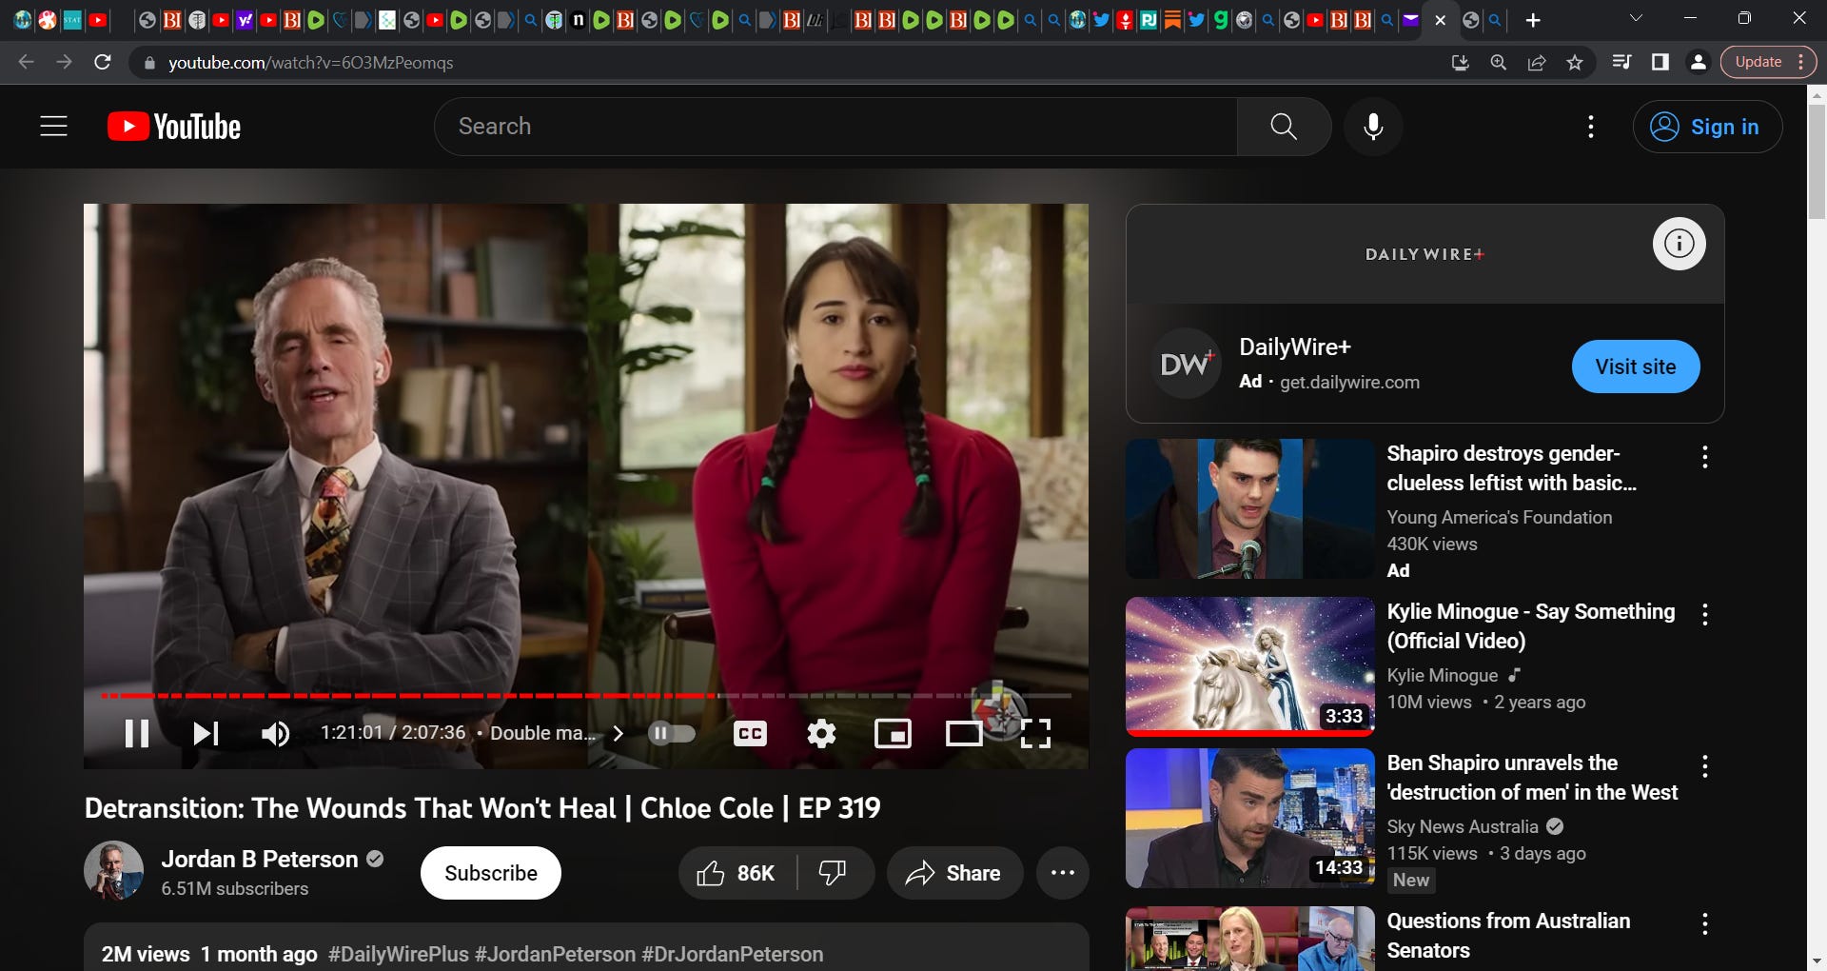Reload the page in browser

pos(103,62)
